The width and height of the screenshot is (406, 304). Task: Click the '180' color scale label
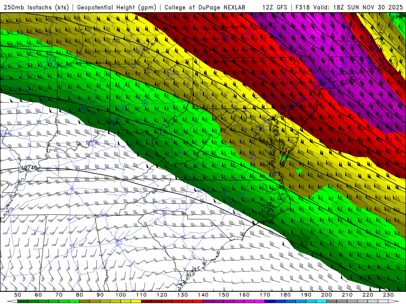pyautogui.click(x=286, y=295)
